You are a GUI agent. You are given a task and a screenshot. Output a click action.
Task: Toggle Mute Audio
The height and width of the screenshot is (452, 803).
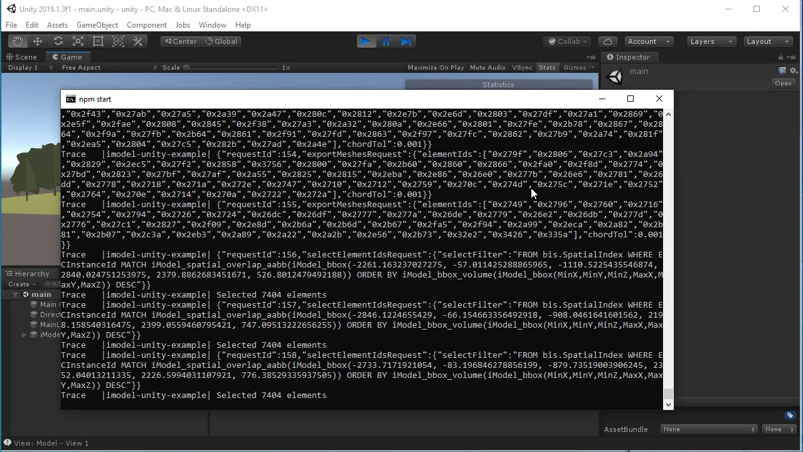487,68
